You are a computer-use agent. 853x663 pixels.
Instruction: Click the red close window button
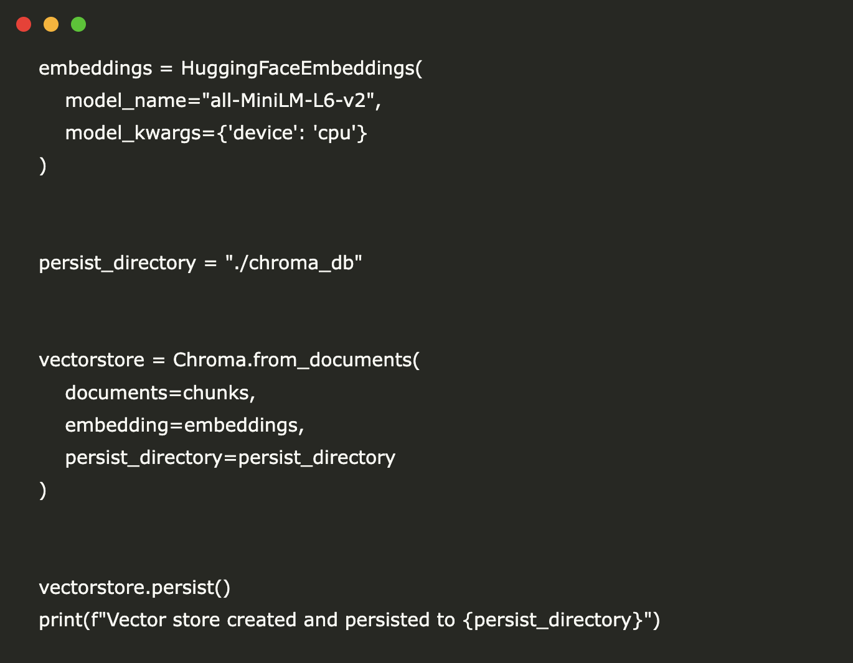24,24
